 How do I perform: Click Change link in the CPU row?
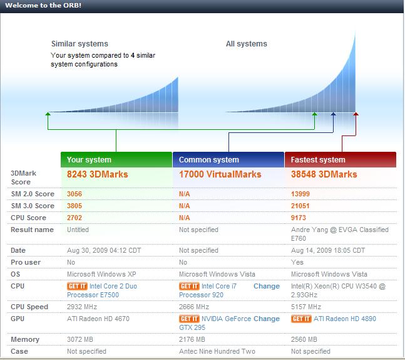(x=267, y=286)
